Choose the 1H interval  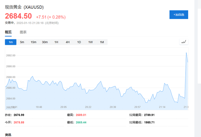tap(56, 42)
